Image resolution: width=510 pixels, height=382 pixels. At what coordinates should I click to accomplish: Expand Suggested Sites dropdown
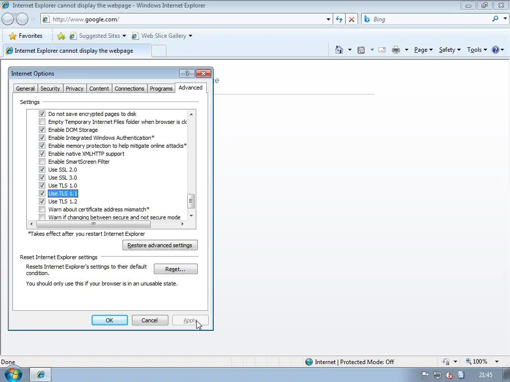click(x=124, y=36)
